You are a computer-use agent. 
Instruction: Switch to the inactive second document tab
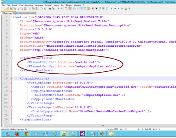pyautogui.click(x=26, y=13)
